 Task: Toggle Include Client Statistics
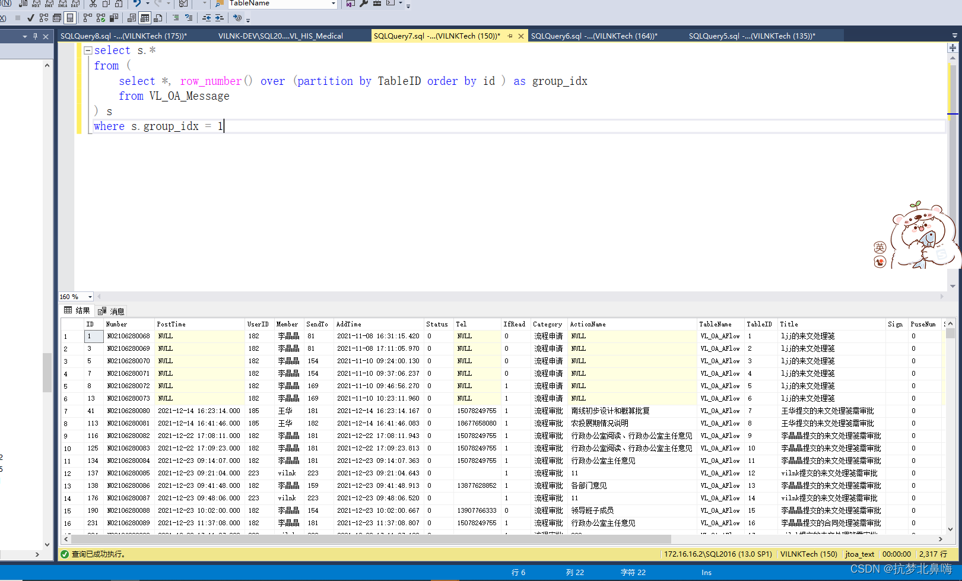(114, 18)
